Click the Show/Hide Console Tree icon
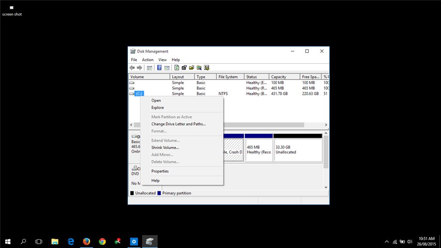 point(149,68)
